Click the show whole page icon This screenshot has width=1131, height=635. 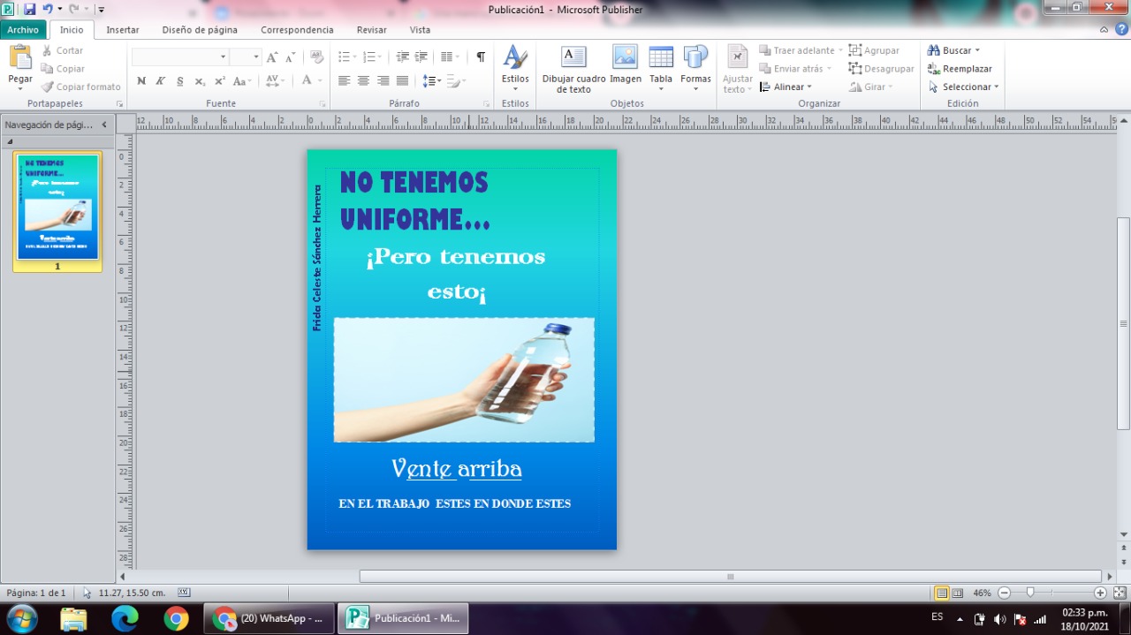click(x=1120, y=593)
